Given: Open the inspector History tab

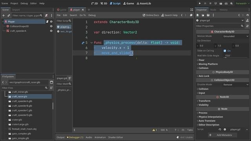Looking at the screenshot, I should (224, 10).
